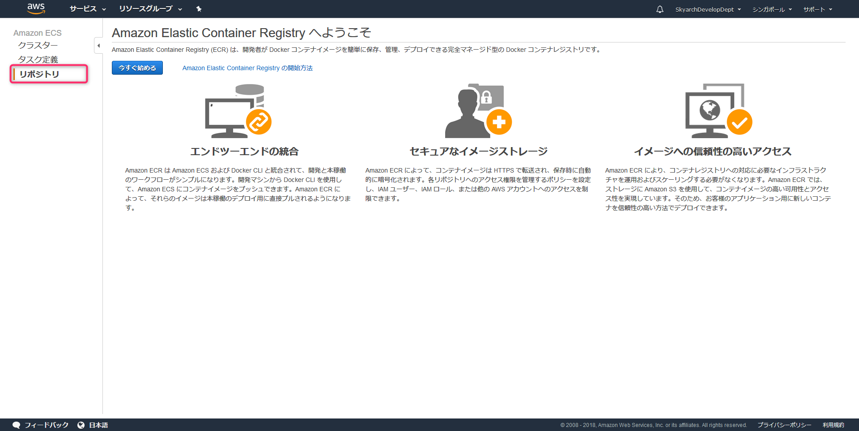
Task: Collapse the sidebar with the arrow toggle
Action: (98, 46)
